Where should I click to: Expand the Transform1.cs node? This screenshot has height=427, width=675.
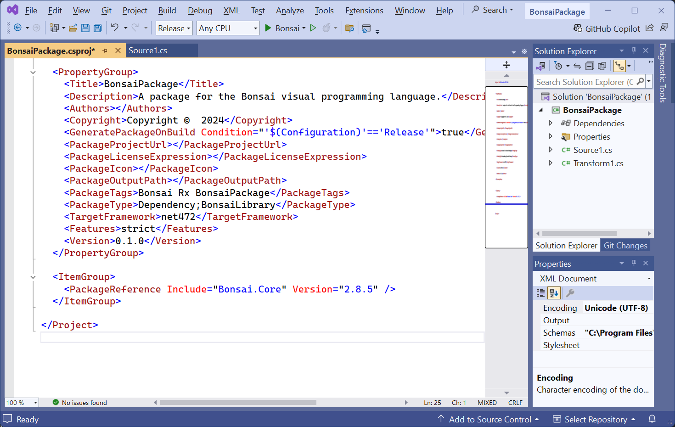click(551, 163)
